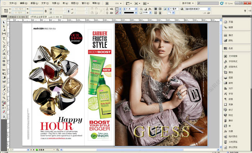Select the Scissors tool
This screenshot has width=252, height=153.
pyautogui.click(x=4, y=70)
